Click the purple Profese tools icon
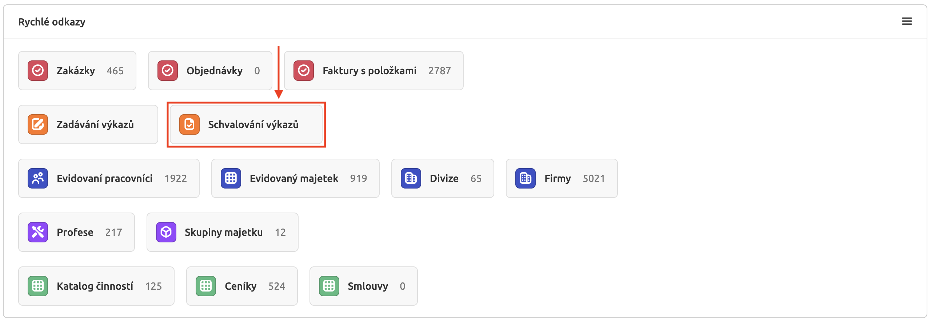Image resolution: width=931 pixels, height=321 pixels. point(38,232)
